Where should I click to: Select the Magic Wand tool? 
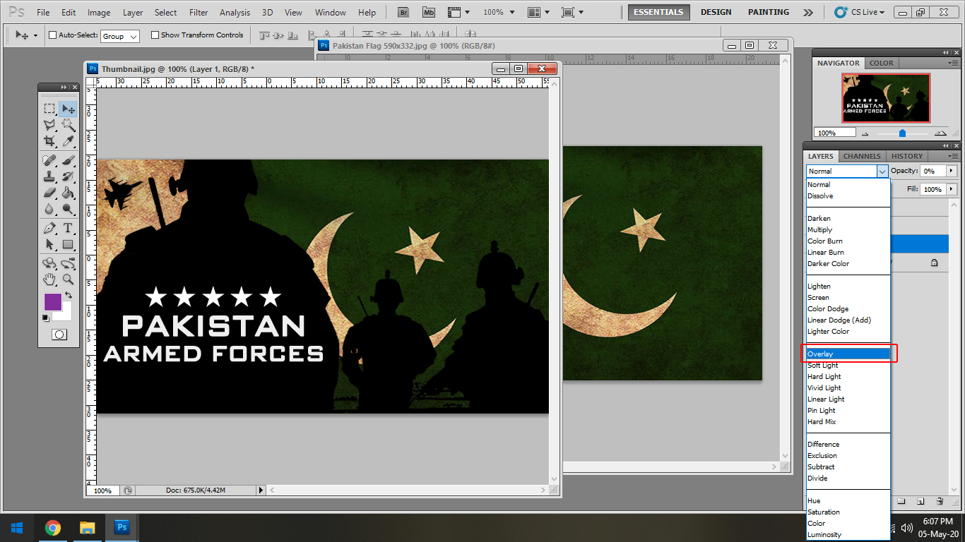coord(69,125)
